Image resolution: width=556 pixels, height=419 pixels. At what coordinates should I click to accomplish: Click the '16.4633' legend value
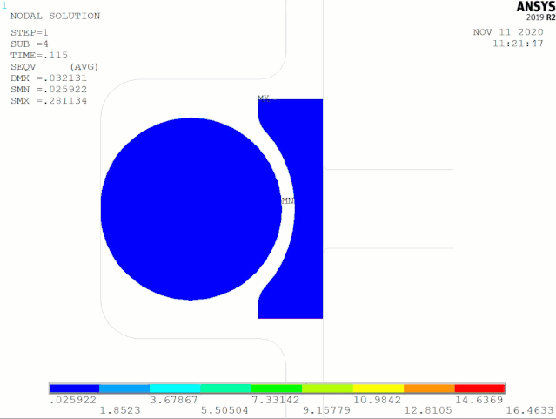(x=530, y=411)
